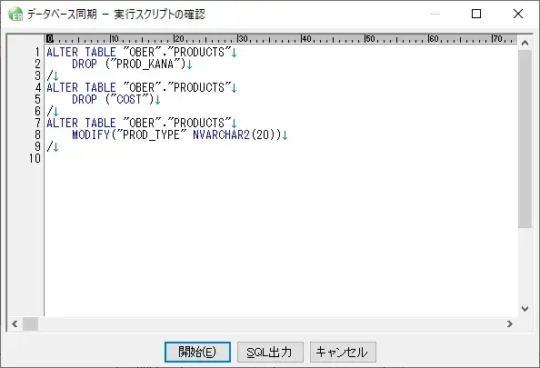Click the キャンセル button

click(x=343, y=352)
